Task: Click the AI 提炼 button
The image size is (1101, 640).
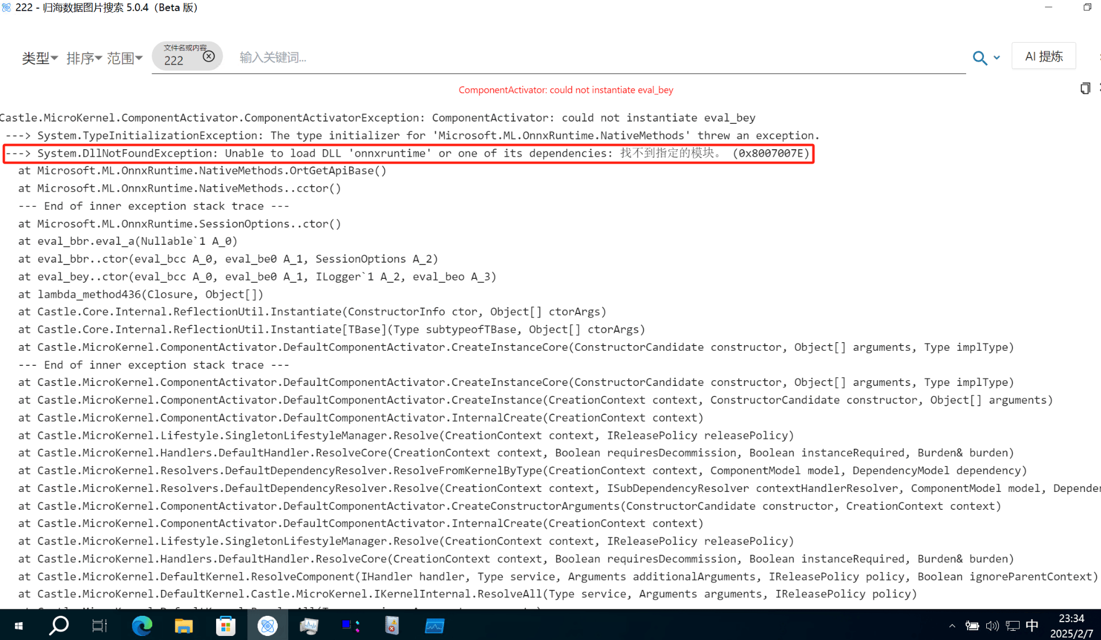Action: (1043, 56)
